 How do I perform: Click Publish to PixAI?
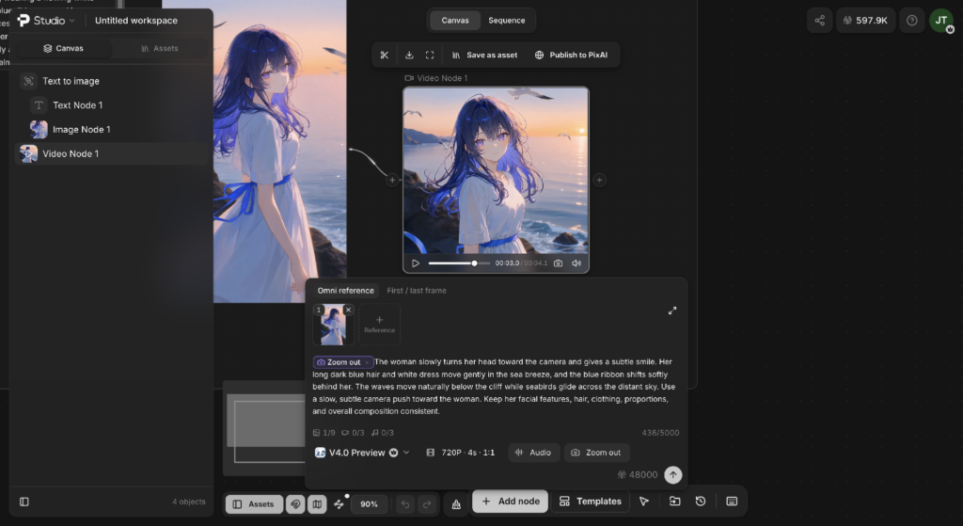tap(571, 55)
